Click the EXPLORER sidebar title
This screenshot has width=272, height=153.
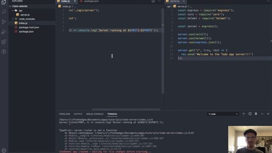coord(17,1)
